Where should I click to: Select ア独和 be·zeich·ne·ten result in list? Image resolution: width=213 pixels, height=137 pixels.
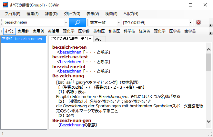pos(23,39)
